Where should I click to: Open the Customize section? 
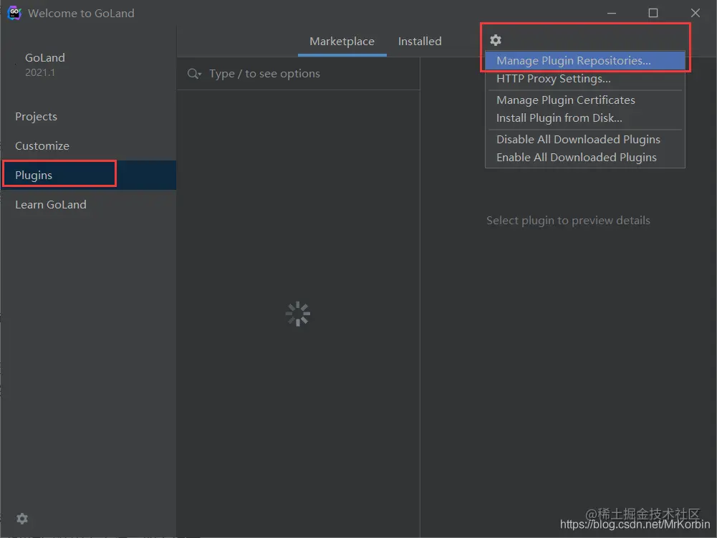coord(89,146)
